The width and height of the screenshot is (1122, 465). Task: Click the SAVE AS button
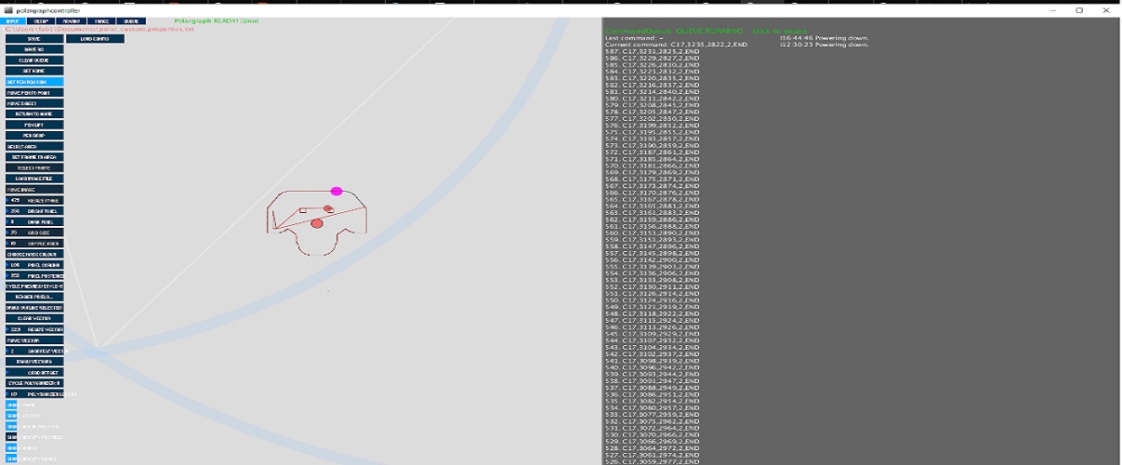coord(34,49)
